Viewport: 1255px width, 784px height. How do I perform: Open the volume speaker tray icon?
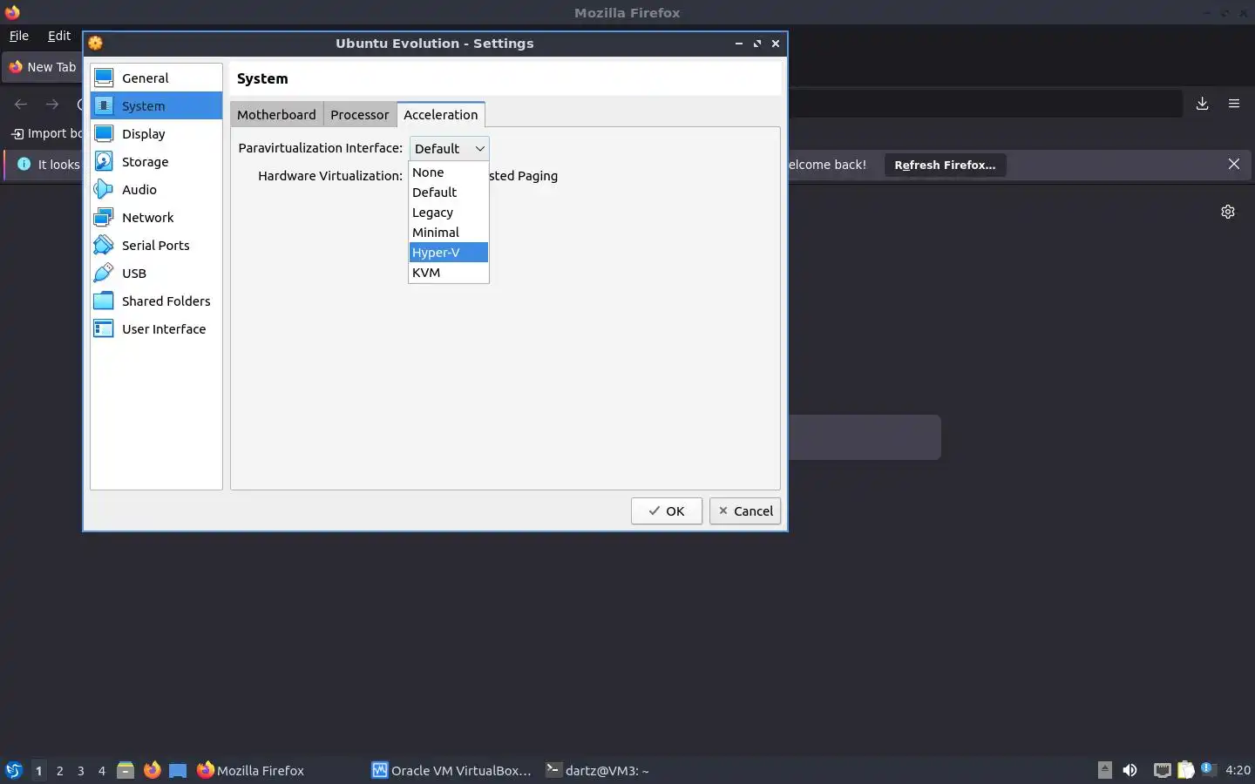1129,770
